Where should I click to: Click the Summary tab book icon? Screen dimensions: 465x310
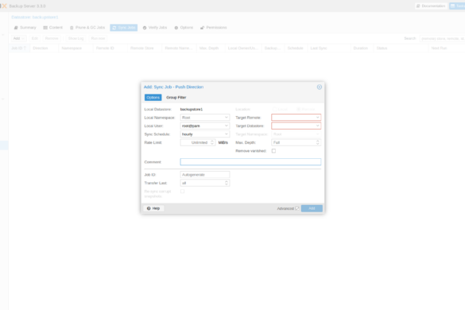coord(16,28)
